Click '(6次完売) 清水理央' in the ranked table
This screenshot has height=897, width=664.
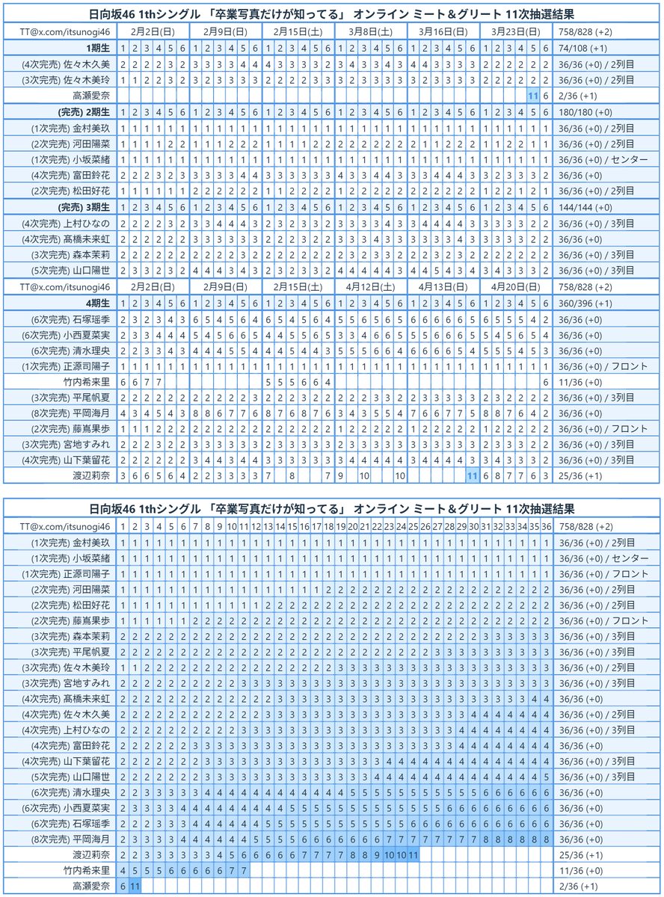pyautogui.click(x=70, y=792)
